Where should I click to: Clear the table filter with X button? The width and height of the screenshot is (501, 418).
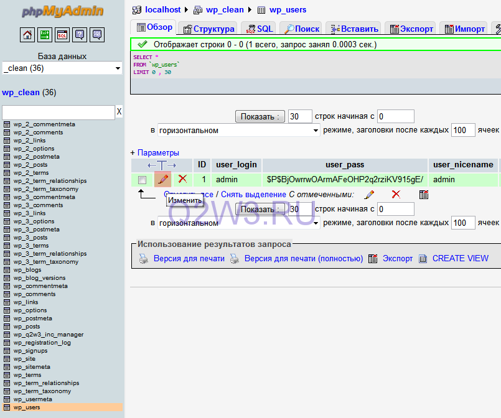click(x=119, y=112)
